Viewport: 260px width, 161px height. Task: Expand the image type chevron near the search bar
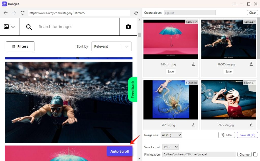[x=13, y=26]
